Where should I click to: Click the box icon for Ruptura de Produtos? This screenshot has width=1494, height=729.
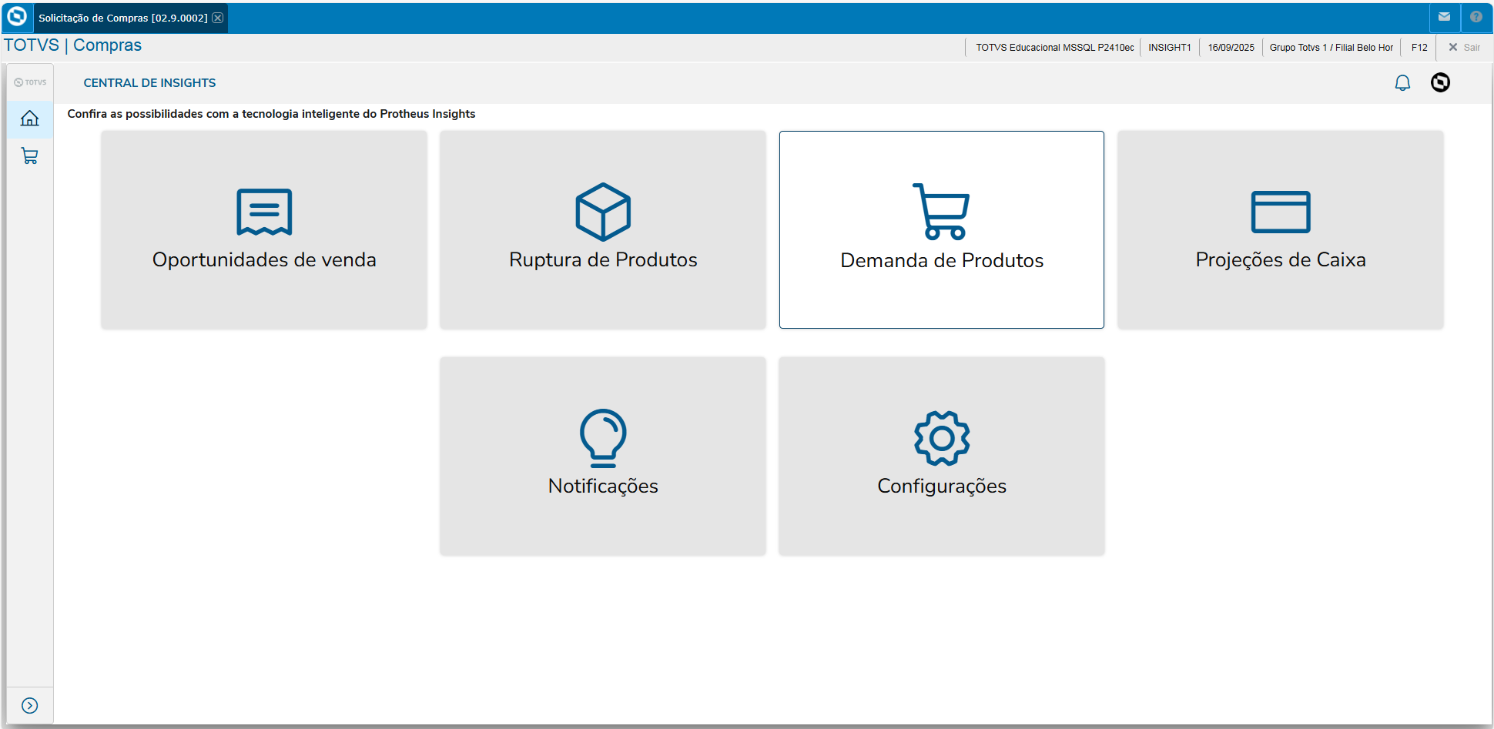pyautogui.click(x=603, y=212)
